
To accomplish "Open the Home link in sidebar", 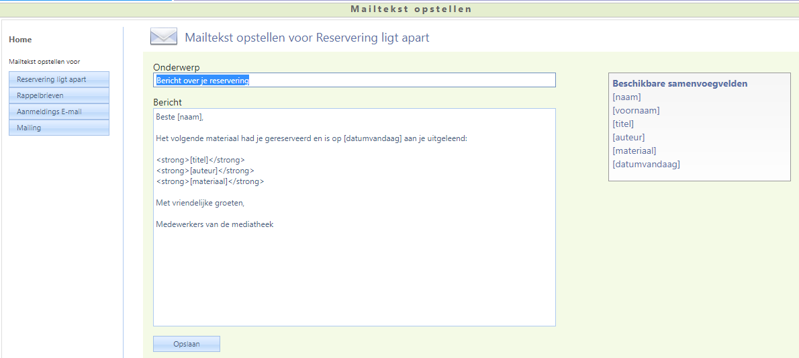I will [20, 40].
